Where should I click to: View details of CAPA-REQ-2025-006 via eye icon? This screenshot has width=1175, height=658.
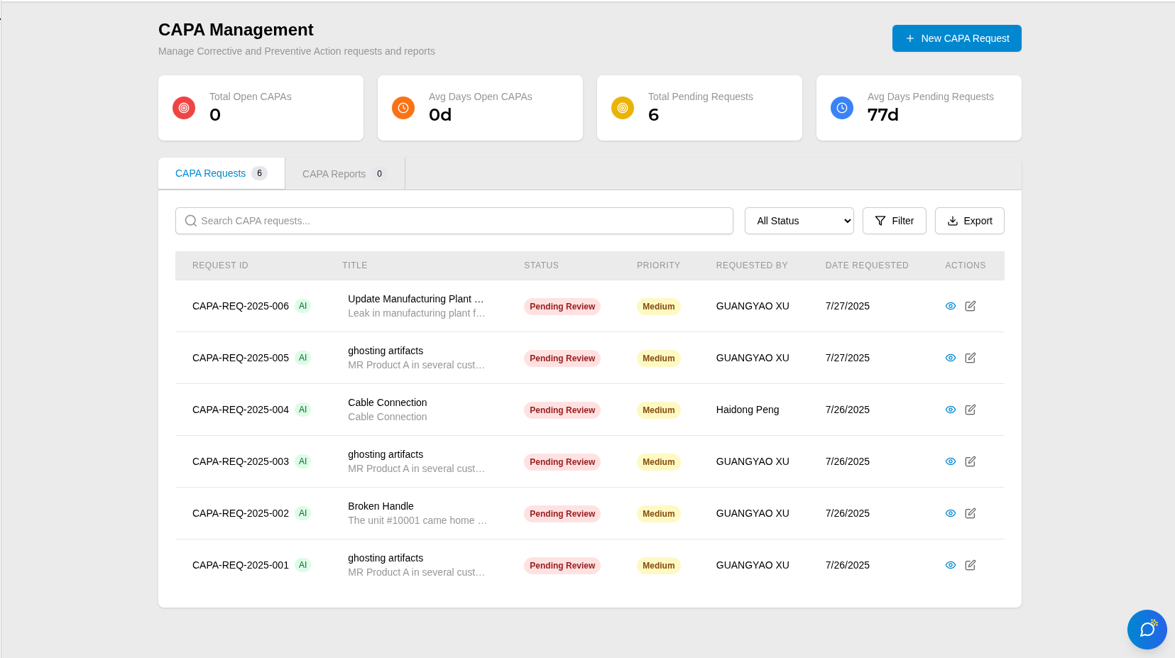[950, 306]
